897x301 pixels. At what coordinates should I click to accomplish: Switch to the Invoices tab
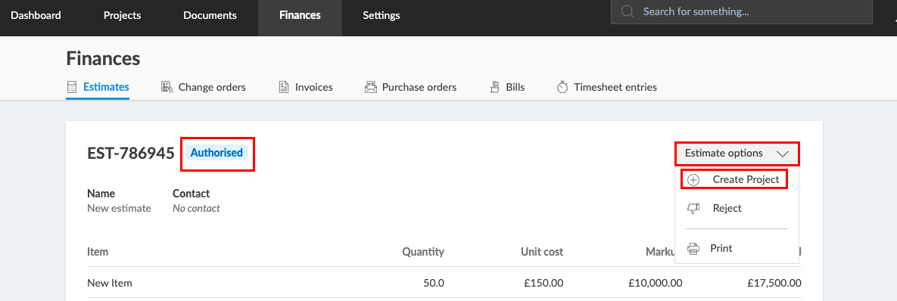(306, 88)
